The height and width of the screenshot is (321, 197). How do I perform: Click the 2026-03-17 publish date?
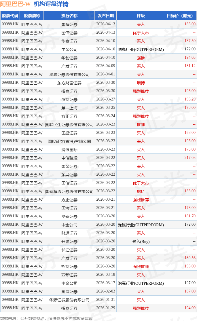[x=106, y=283]
